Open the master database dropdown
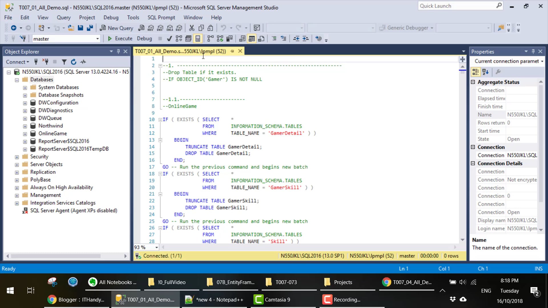Image resolution: width=548 pixels, height=308 pixels. 97,39
